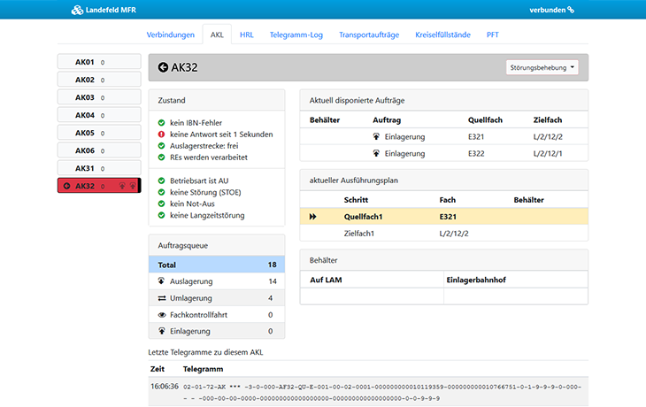This screenshot has width=646, height=407.
Task: Select AK01 in the left list
Action: coord(98,62)
